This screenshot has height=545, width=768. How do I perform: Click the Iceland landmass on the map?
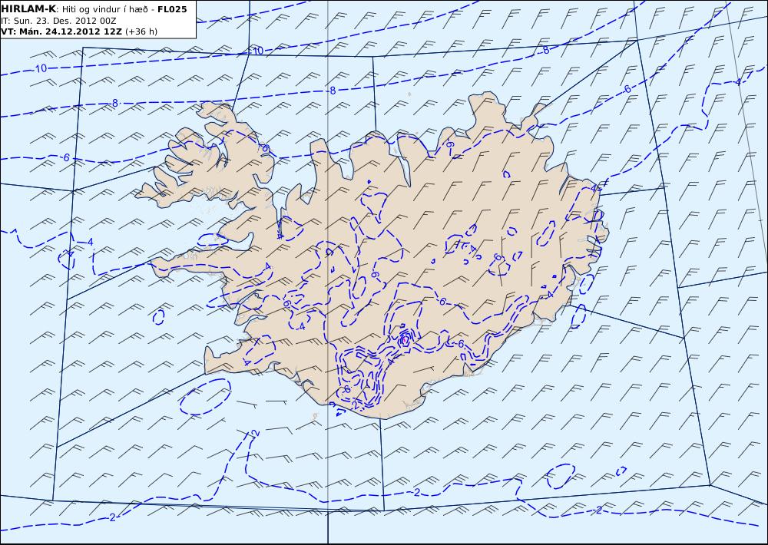[x=372, y=255]
